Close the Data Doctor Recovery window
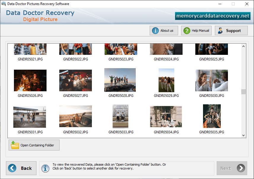Screen dimensions: 254x179 [247, 4]
